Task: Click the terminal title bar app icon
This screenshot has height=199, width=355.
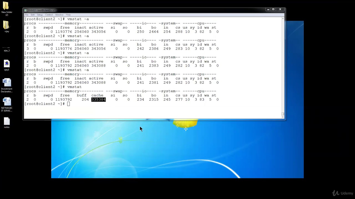Action: click(x=26, y=10)
